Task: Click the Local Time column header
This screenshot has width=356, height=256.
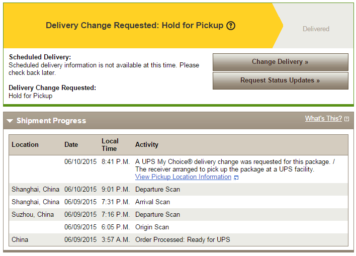Action: tap(110, 144)
